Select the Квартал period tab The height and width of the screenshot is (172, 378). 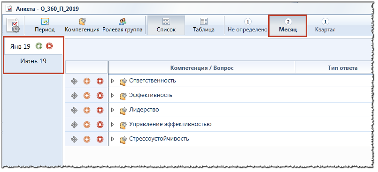325,25
